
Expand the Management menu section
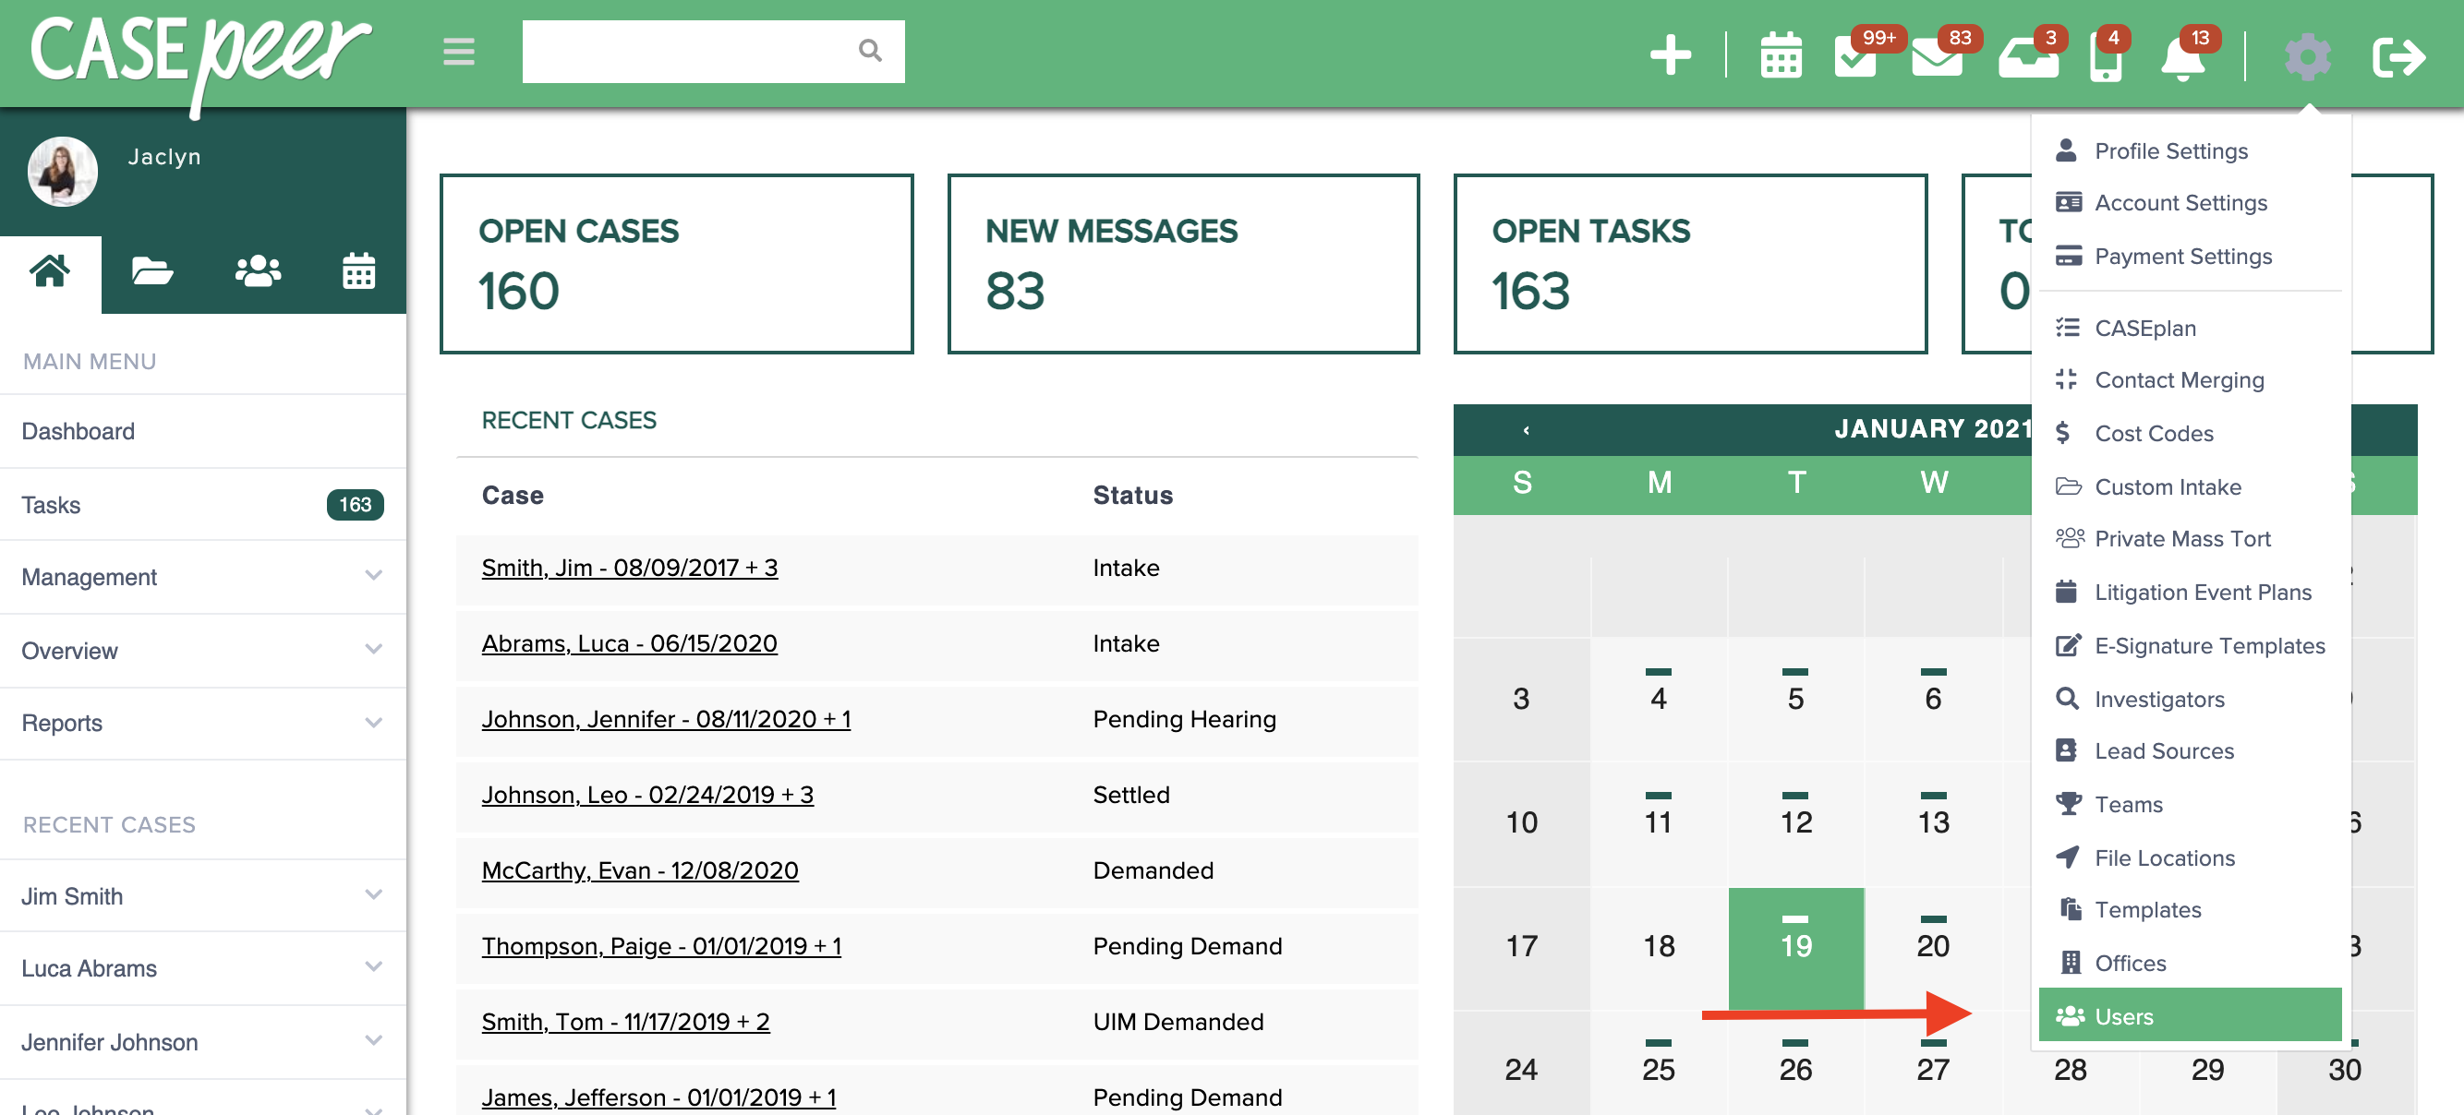click(x=203, y=577)
